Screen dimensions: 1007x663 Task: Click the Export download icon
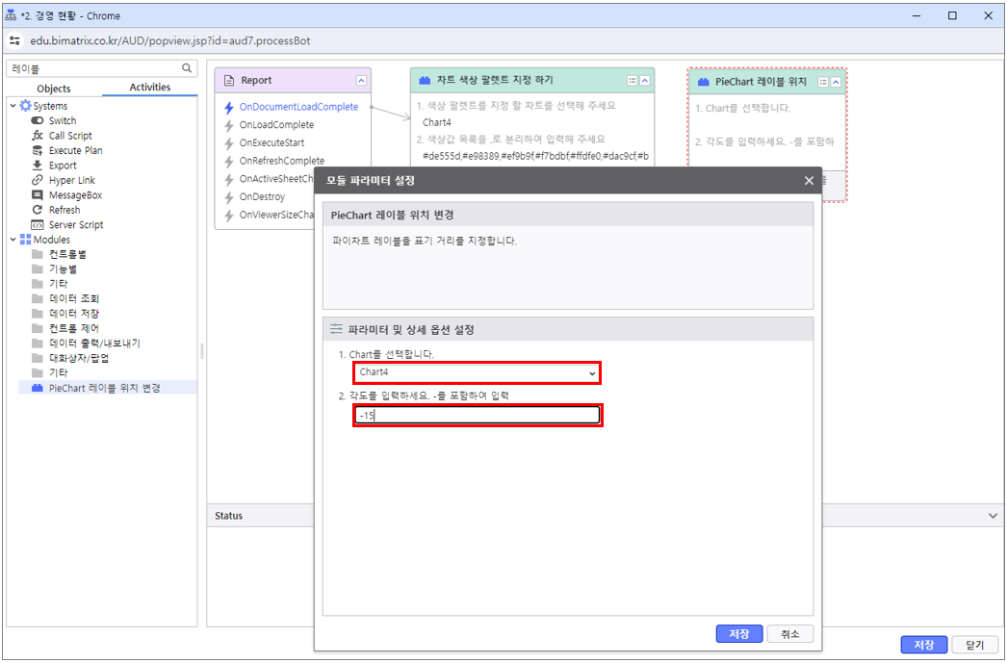(38, 166)
